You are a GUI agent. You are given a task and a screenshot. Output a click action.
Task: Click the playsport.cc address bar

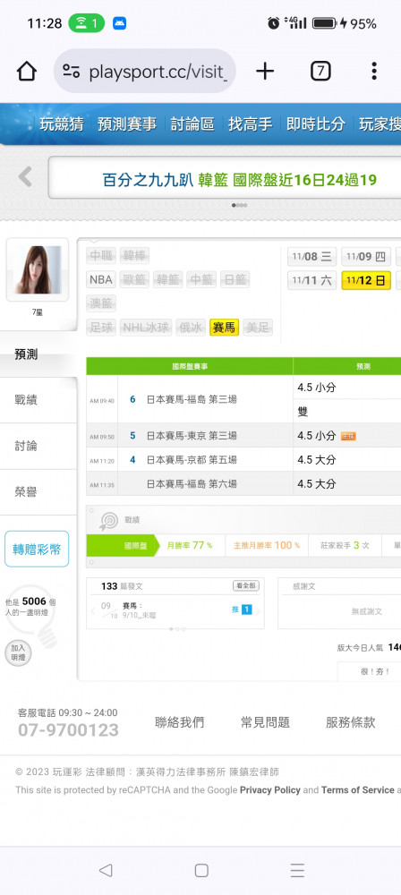(x=144, y=72)
